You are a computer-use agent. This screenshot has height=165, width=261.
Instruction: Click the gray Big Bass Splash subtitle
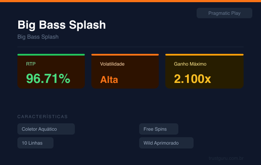tap(38, 37)
